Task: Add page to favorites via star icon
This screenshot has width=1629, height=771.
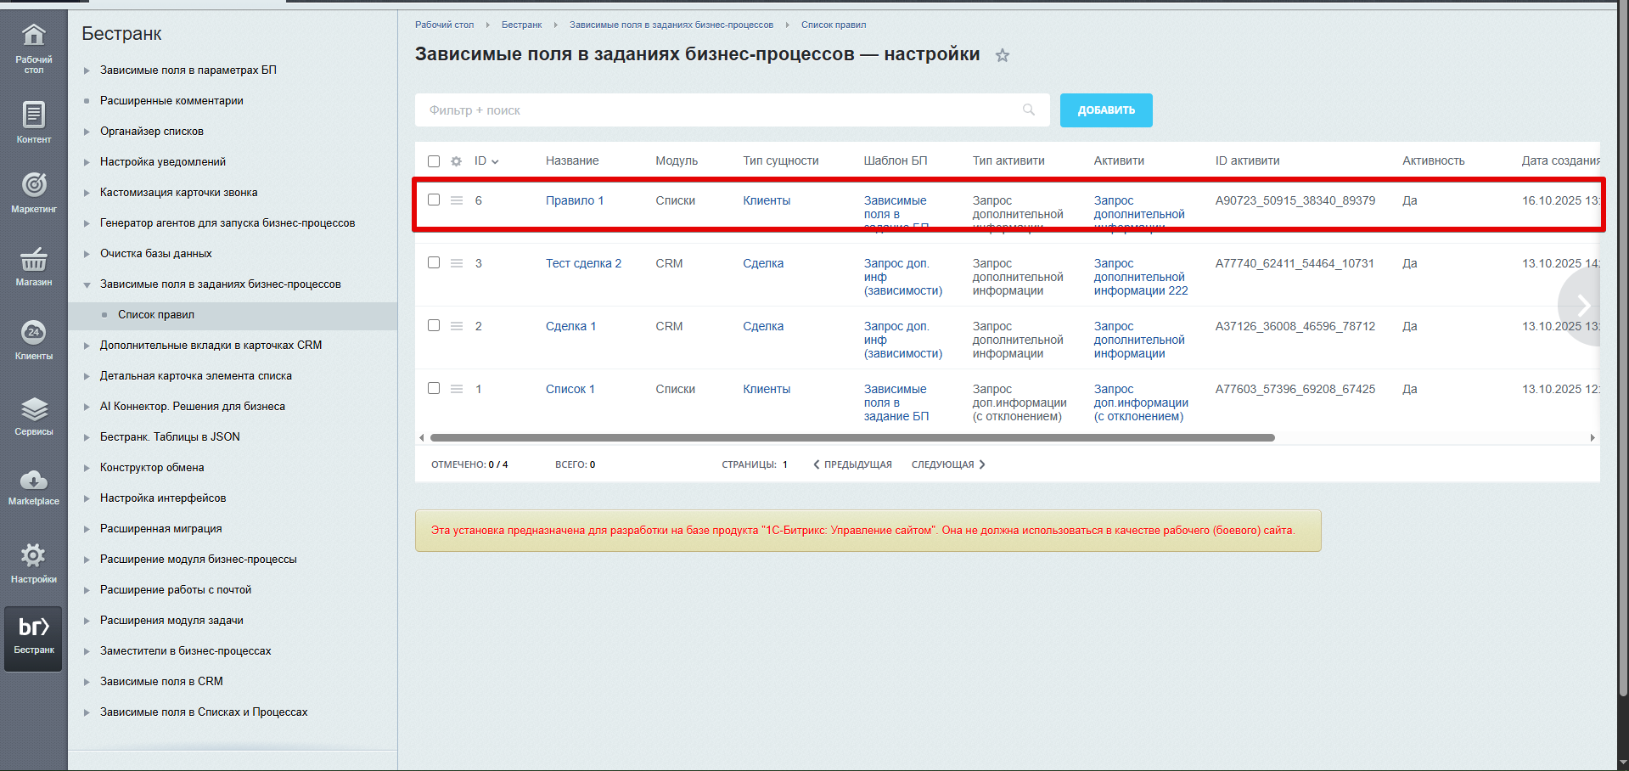Action: [1003, 54]
